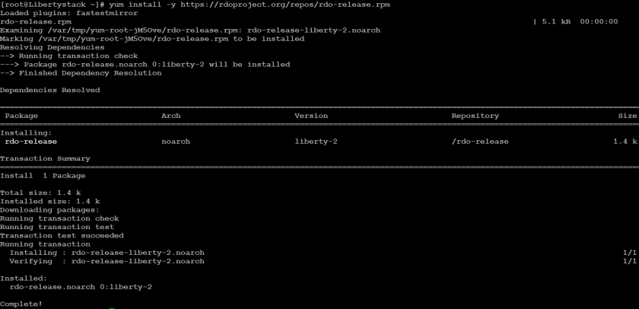
Task: Click the 'Dependencies Resolved' message
Action: pos(50,90)
